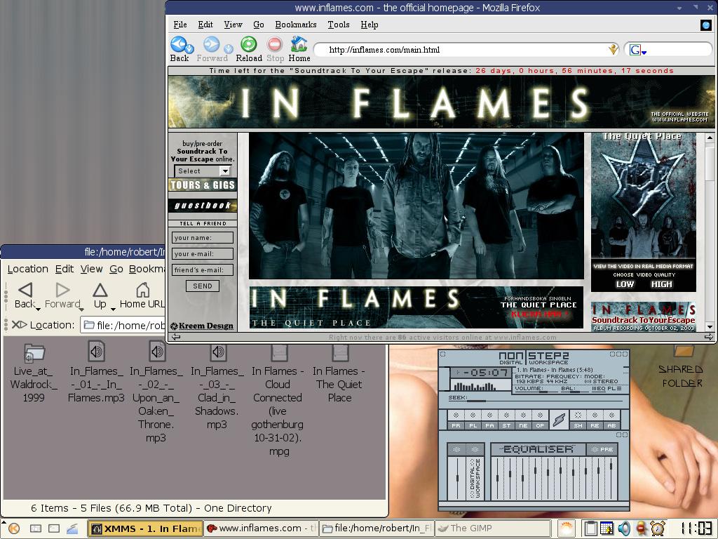Open the dropdown arrow next to Firefox Forward
This screenshot has width=718, height=539.
[229, 48]
